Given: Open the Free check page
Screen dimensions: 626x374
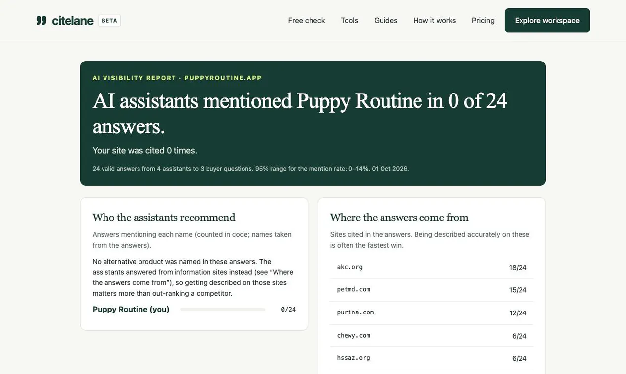Looking at the screenshot, I should (307, 20).
